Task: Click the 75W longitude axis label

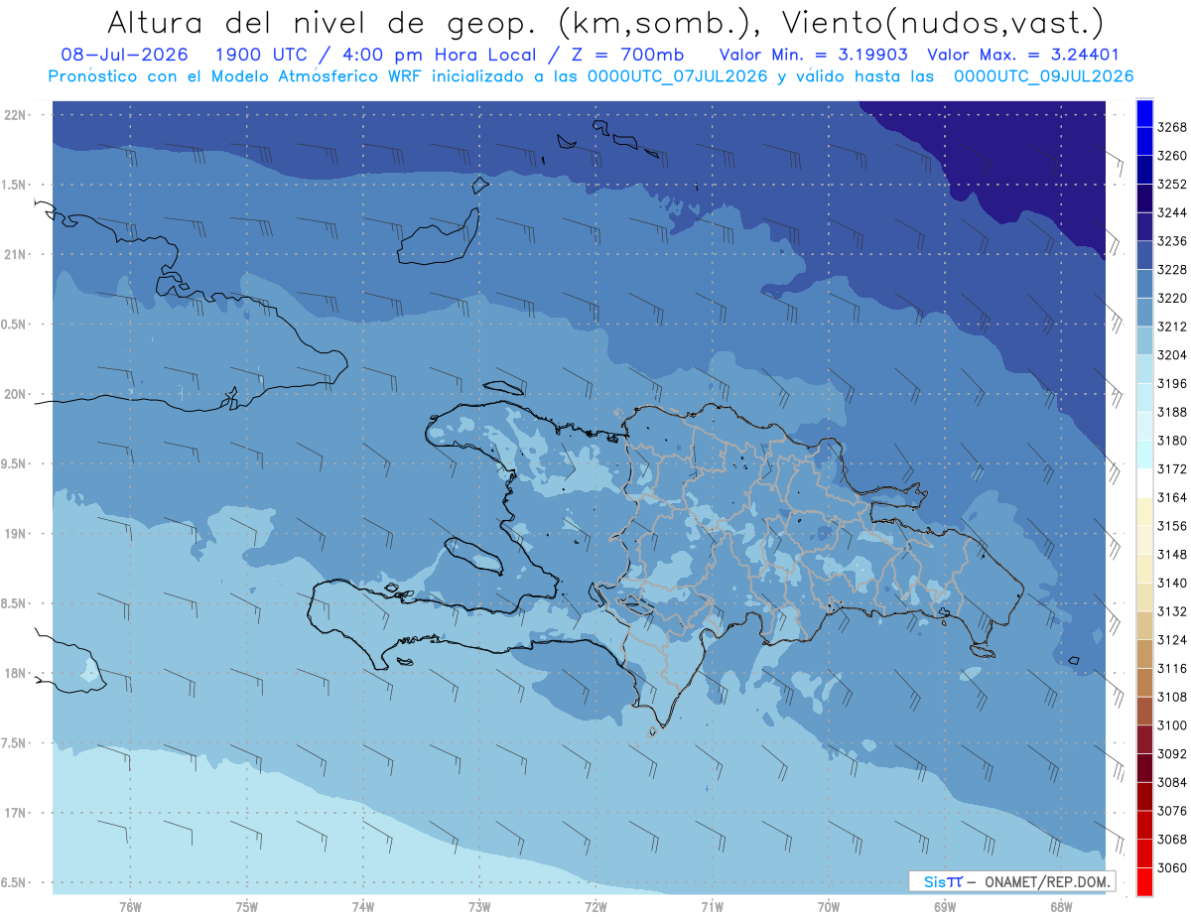Action: 247,907
